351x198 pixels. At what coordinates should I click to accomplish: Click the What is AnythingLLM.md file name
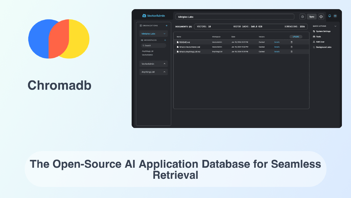point(189,51)
